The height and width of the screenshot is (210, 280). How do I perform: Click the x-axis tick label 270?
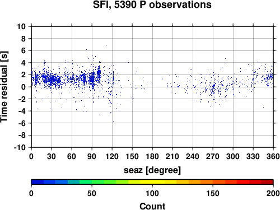pos(213,156)
